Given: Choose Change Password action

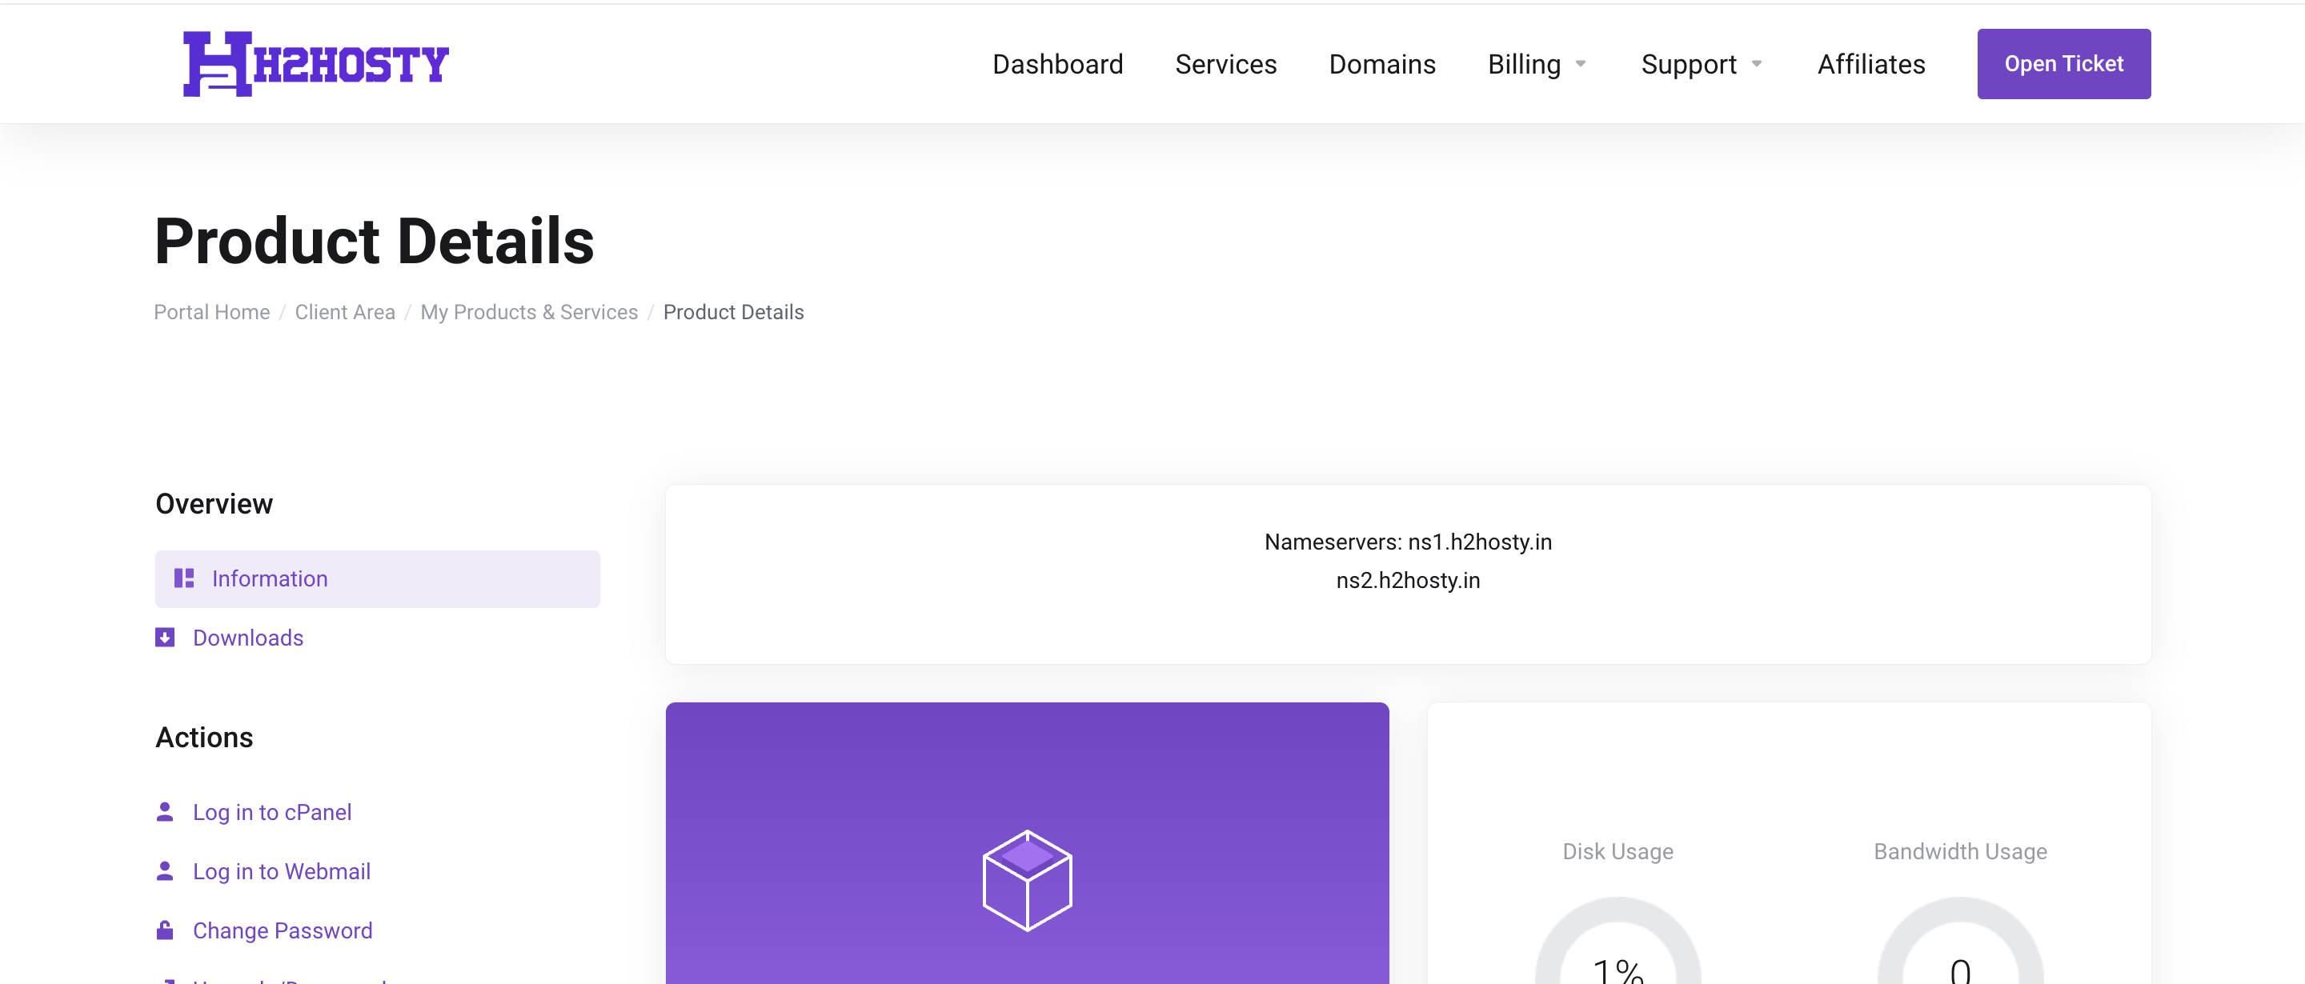Looking at the screenshot, I should 283,930.
